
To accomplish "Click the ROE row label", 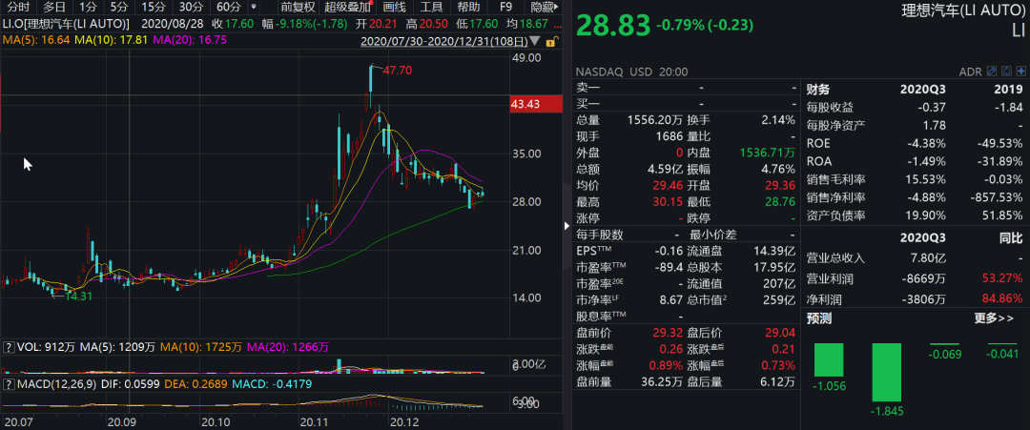I will pos(818,143).
